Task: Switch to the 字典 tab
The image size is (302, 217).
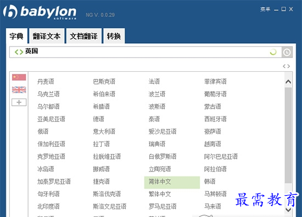Action: (16, 36)
